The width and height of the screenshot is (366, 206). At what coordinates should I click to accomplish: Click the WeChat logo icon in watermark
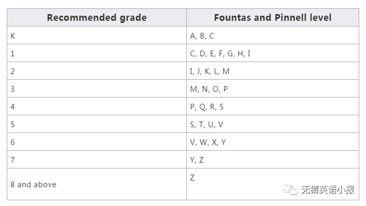coord(291,189)
